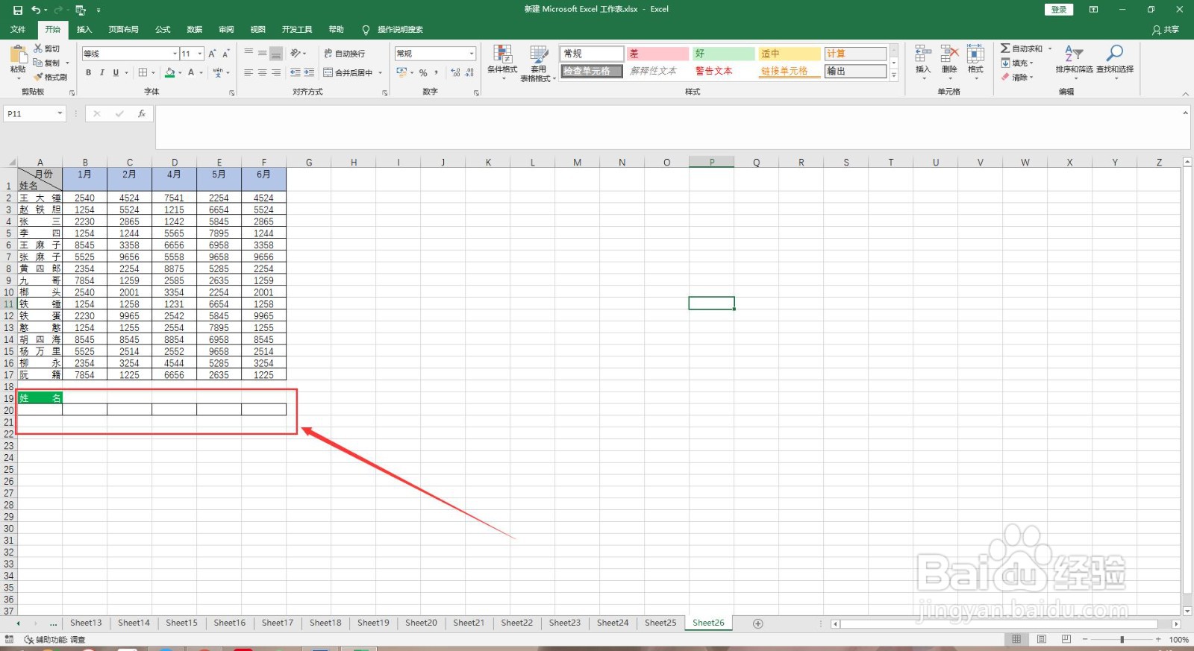The height and width of the screenshot is (651, 1194).
Task: Open Format as Table (套用表格格式)
Action: coord(538,63)
